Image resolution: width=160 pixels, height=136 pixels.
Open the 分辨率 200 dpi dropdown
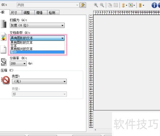18,63
